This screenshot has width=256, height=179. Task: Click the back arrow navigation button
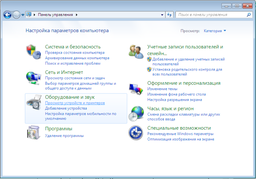pos(7,15)
